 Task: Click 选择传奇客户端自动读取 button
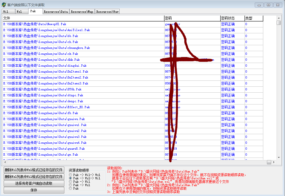(34, 184)
